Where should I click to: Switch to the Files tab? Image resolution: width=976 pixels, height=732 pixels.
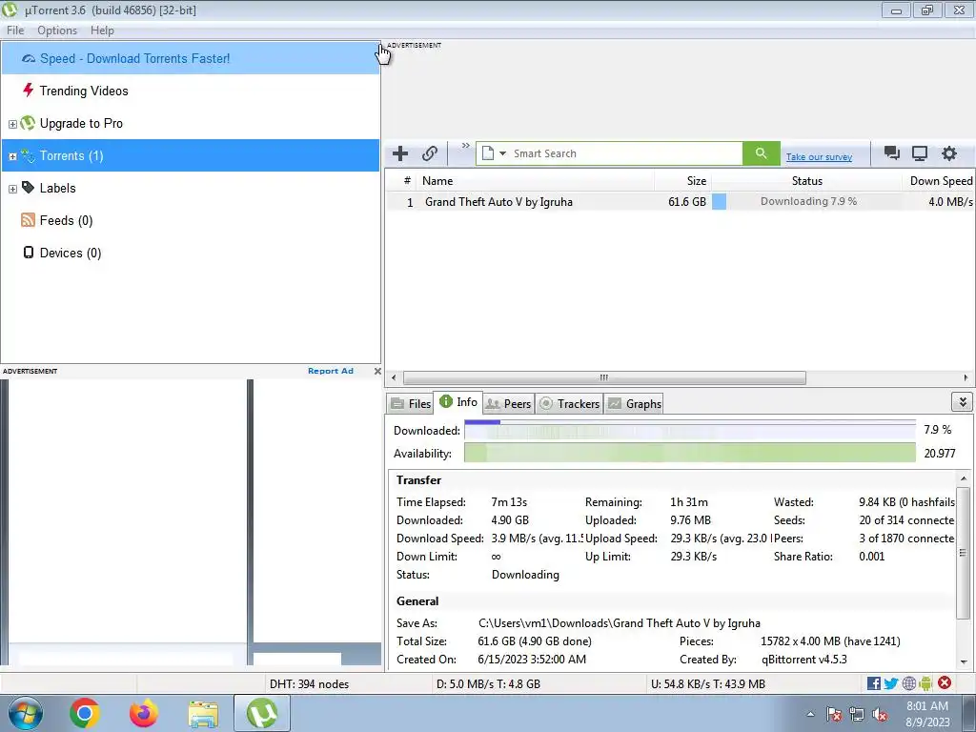coord(410,404)
